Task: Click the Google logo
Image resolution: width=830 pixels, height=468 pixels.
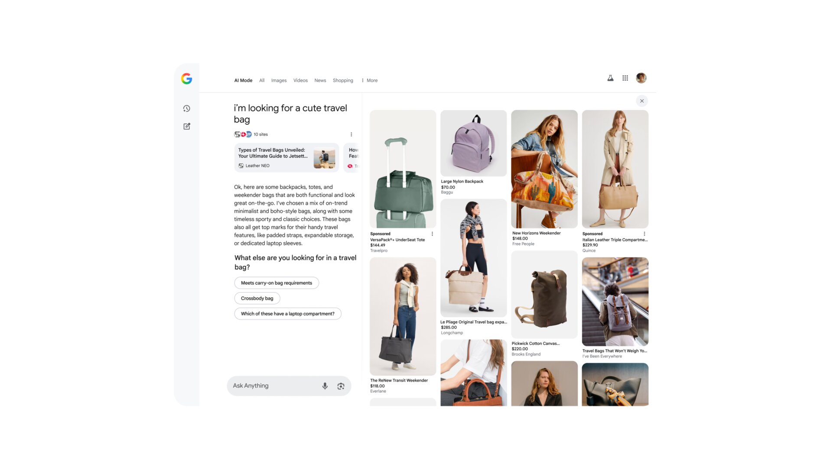Action: pyautogui.click(x=186, y=78)
